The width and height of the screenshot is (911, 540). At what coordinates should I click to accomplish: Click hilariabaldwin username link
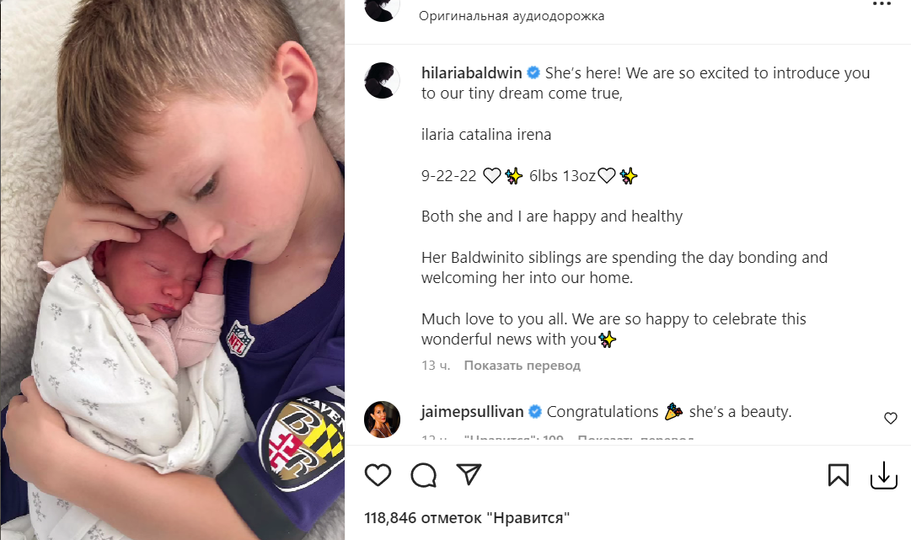[x=472, y=73]
